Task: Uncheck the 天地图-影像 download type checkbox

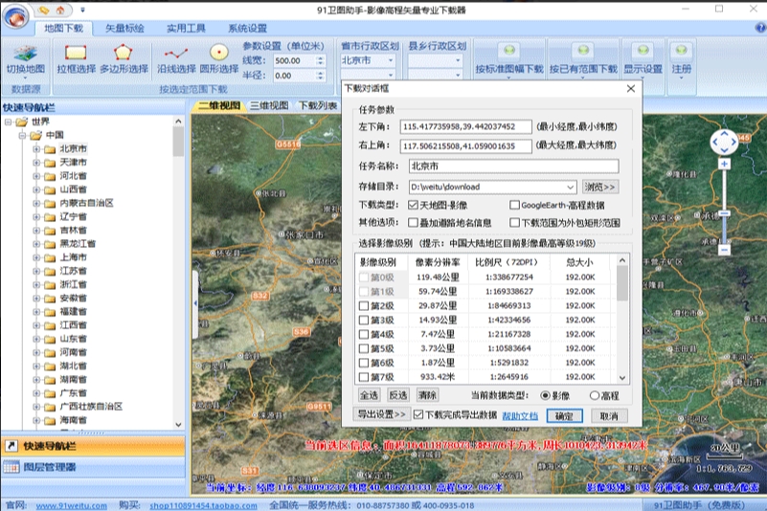Action: coord(413,205)
